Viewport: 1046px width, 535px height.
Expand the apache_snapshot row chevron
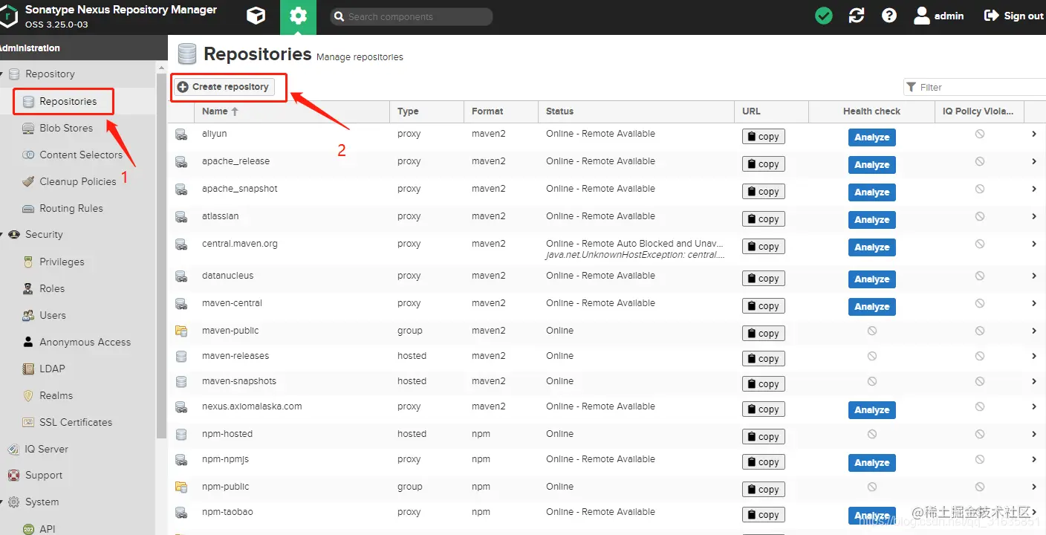(1034, 189)
